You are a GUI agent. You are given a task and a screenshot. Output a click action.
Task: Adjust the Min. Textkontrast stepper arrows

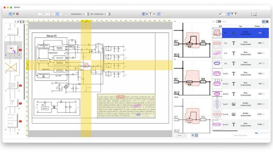pyautogui.click(x=109, y=14)
